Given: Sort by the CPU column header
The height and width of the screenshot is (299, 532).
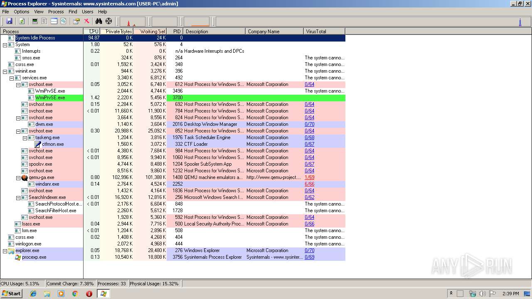Looking at the screenshot, I should [x=92, y=31].
